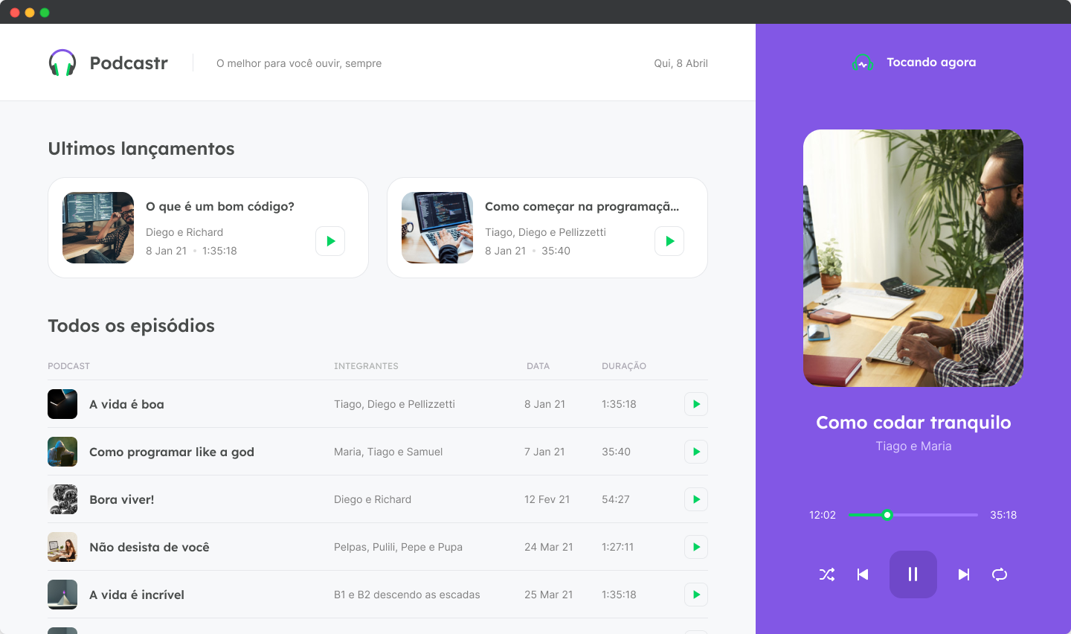Play the episode 'A vida é incrível'

click(695, 595)
